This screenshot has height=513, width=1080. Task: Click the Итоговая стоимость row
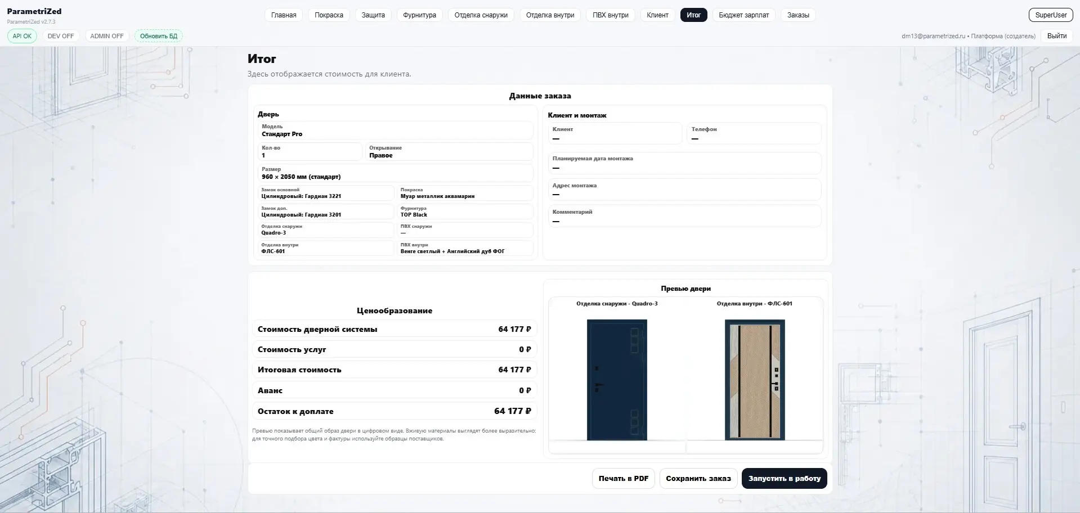(395, 370)
